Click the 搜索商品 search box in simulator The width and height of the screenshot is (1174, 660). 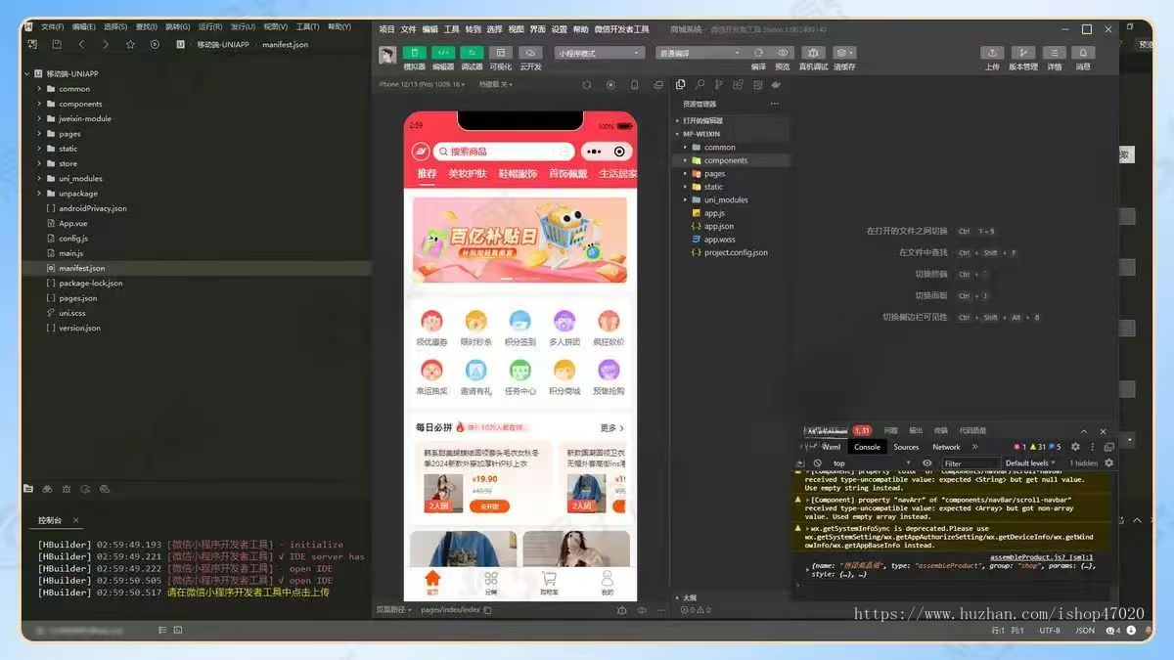505,152
